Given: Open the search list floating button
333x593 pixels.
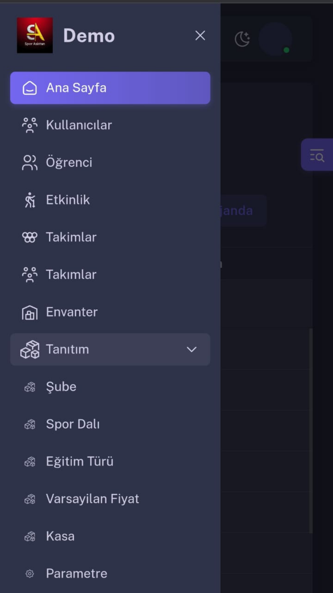Looking at the screenshot, I should click(x=317, y=155).
